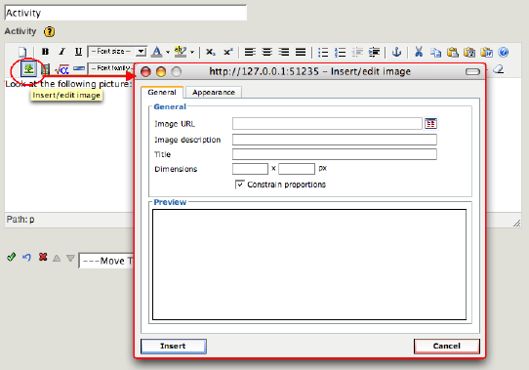Align text center

(266, 52)
